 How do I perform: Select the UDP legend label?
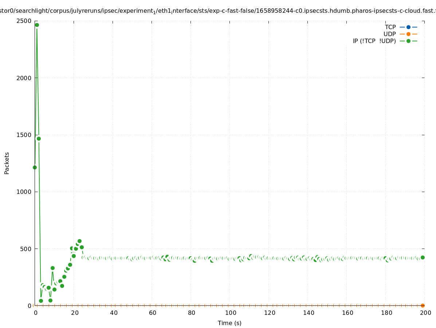(x=389, y=34)
